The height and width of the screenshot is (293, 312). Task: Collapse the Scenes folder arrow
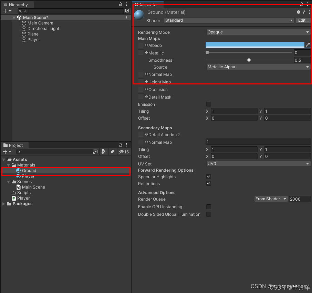click(8, 182)
